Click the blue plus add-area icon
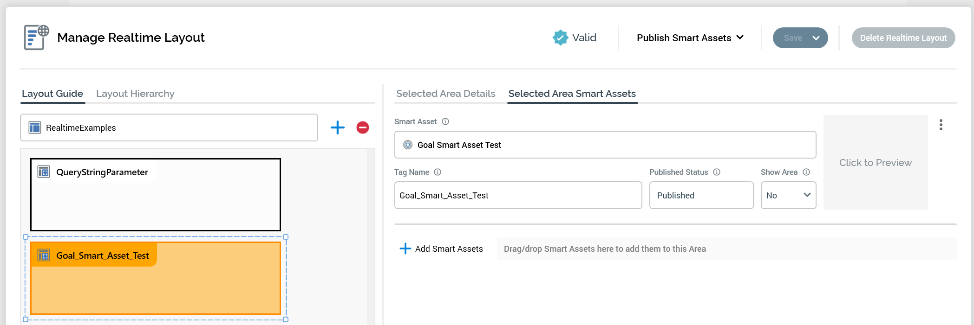Screen dimensions: 974x325 coord(338,127)
